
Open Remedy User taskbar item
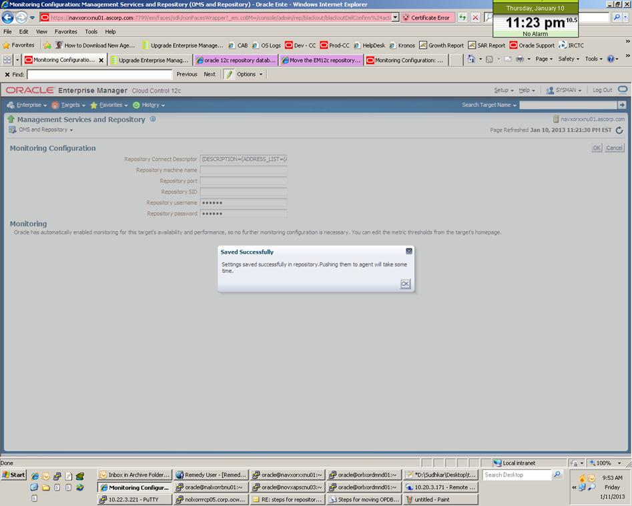(211, 475)
